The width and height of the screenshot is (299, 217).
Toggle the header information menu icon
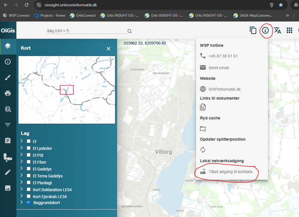[265, 30]
